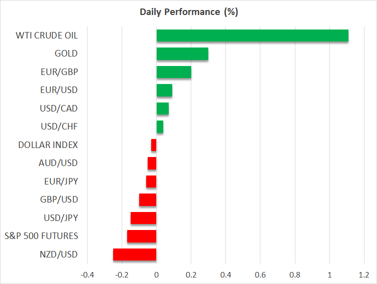Click the USD/CAD green bar
The width and height of the screenshot is (377, 284).
pos(162,108)
